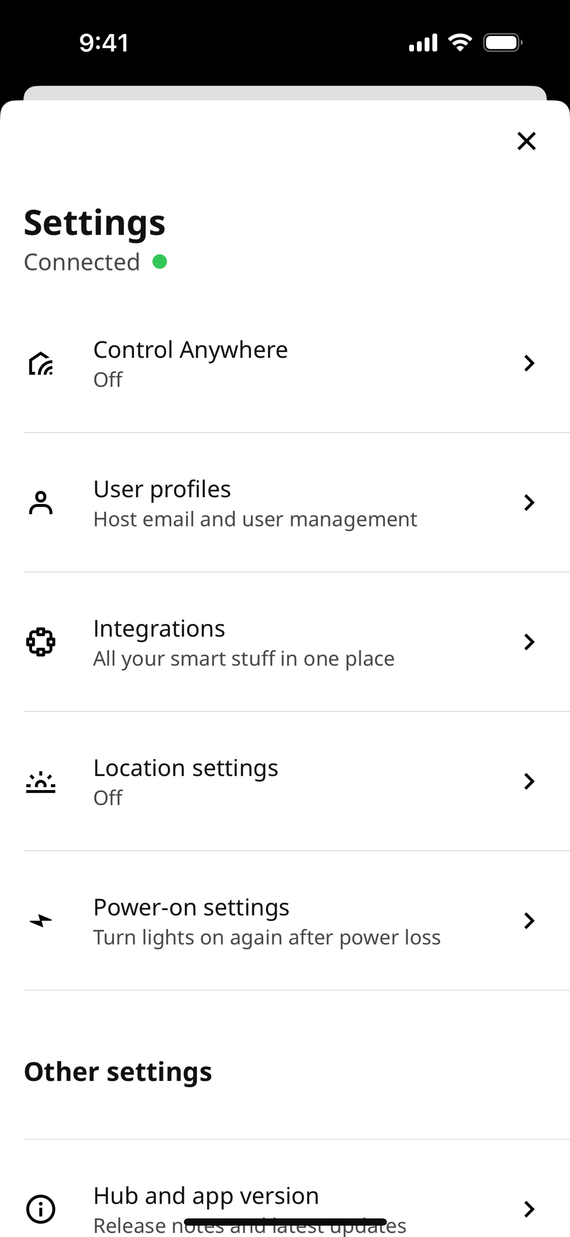Close the Settings sheet with the X
Screen dimensions: 570x1237
(526, 141)
